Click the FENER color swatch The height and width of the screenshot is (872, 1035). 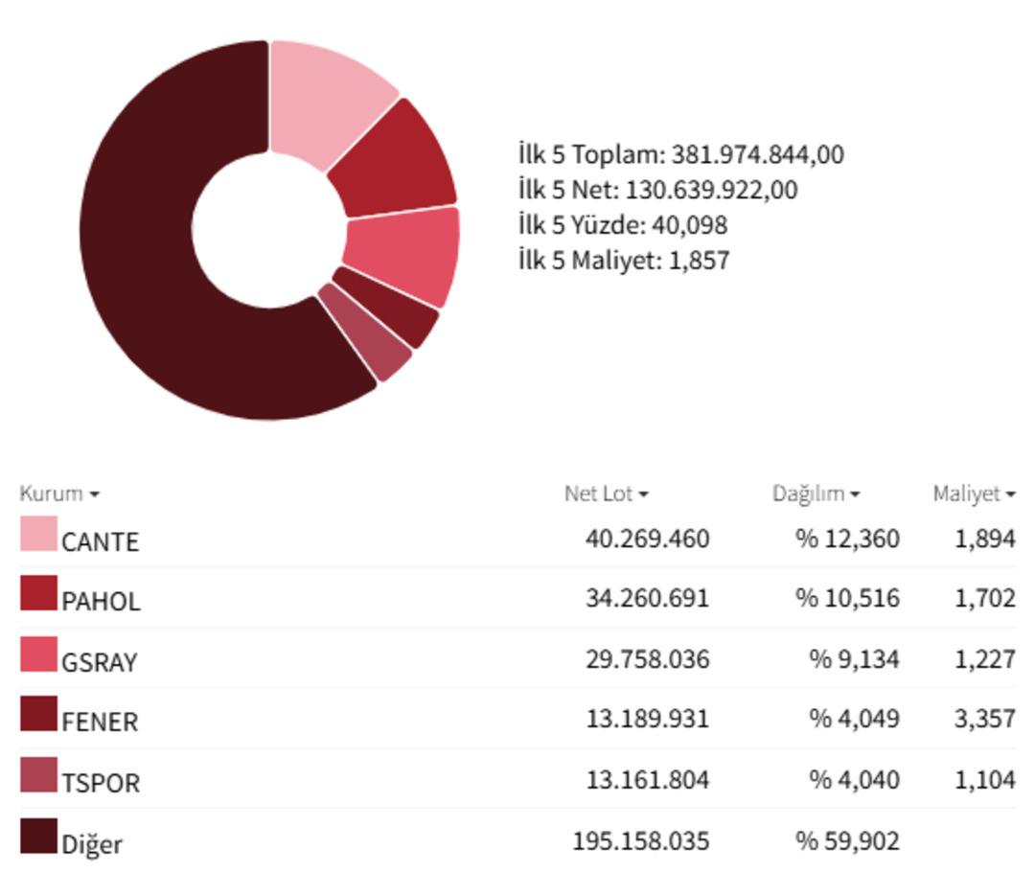click(x=38, y=714)
